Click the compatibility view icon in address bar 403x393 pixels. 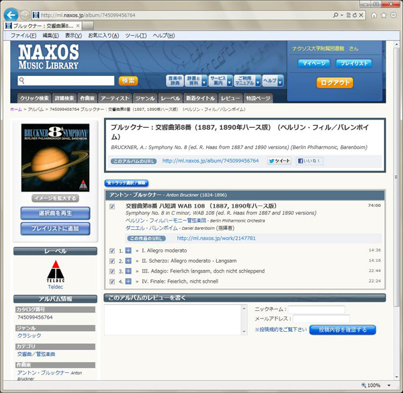(x=349, y=15)
